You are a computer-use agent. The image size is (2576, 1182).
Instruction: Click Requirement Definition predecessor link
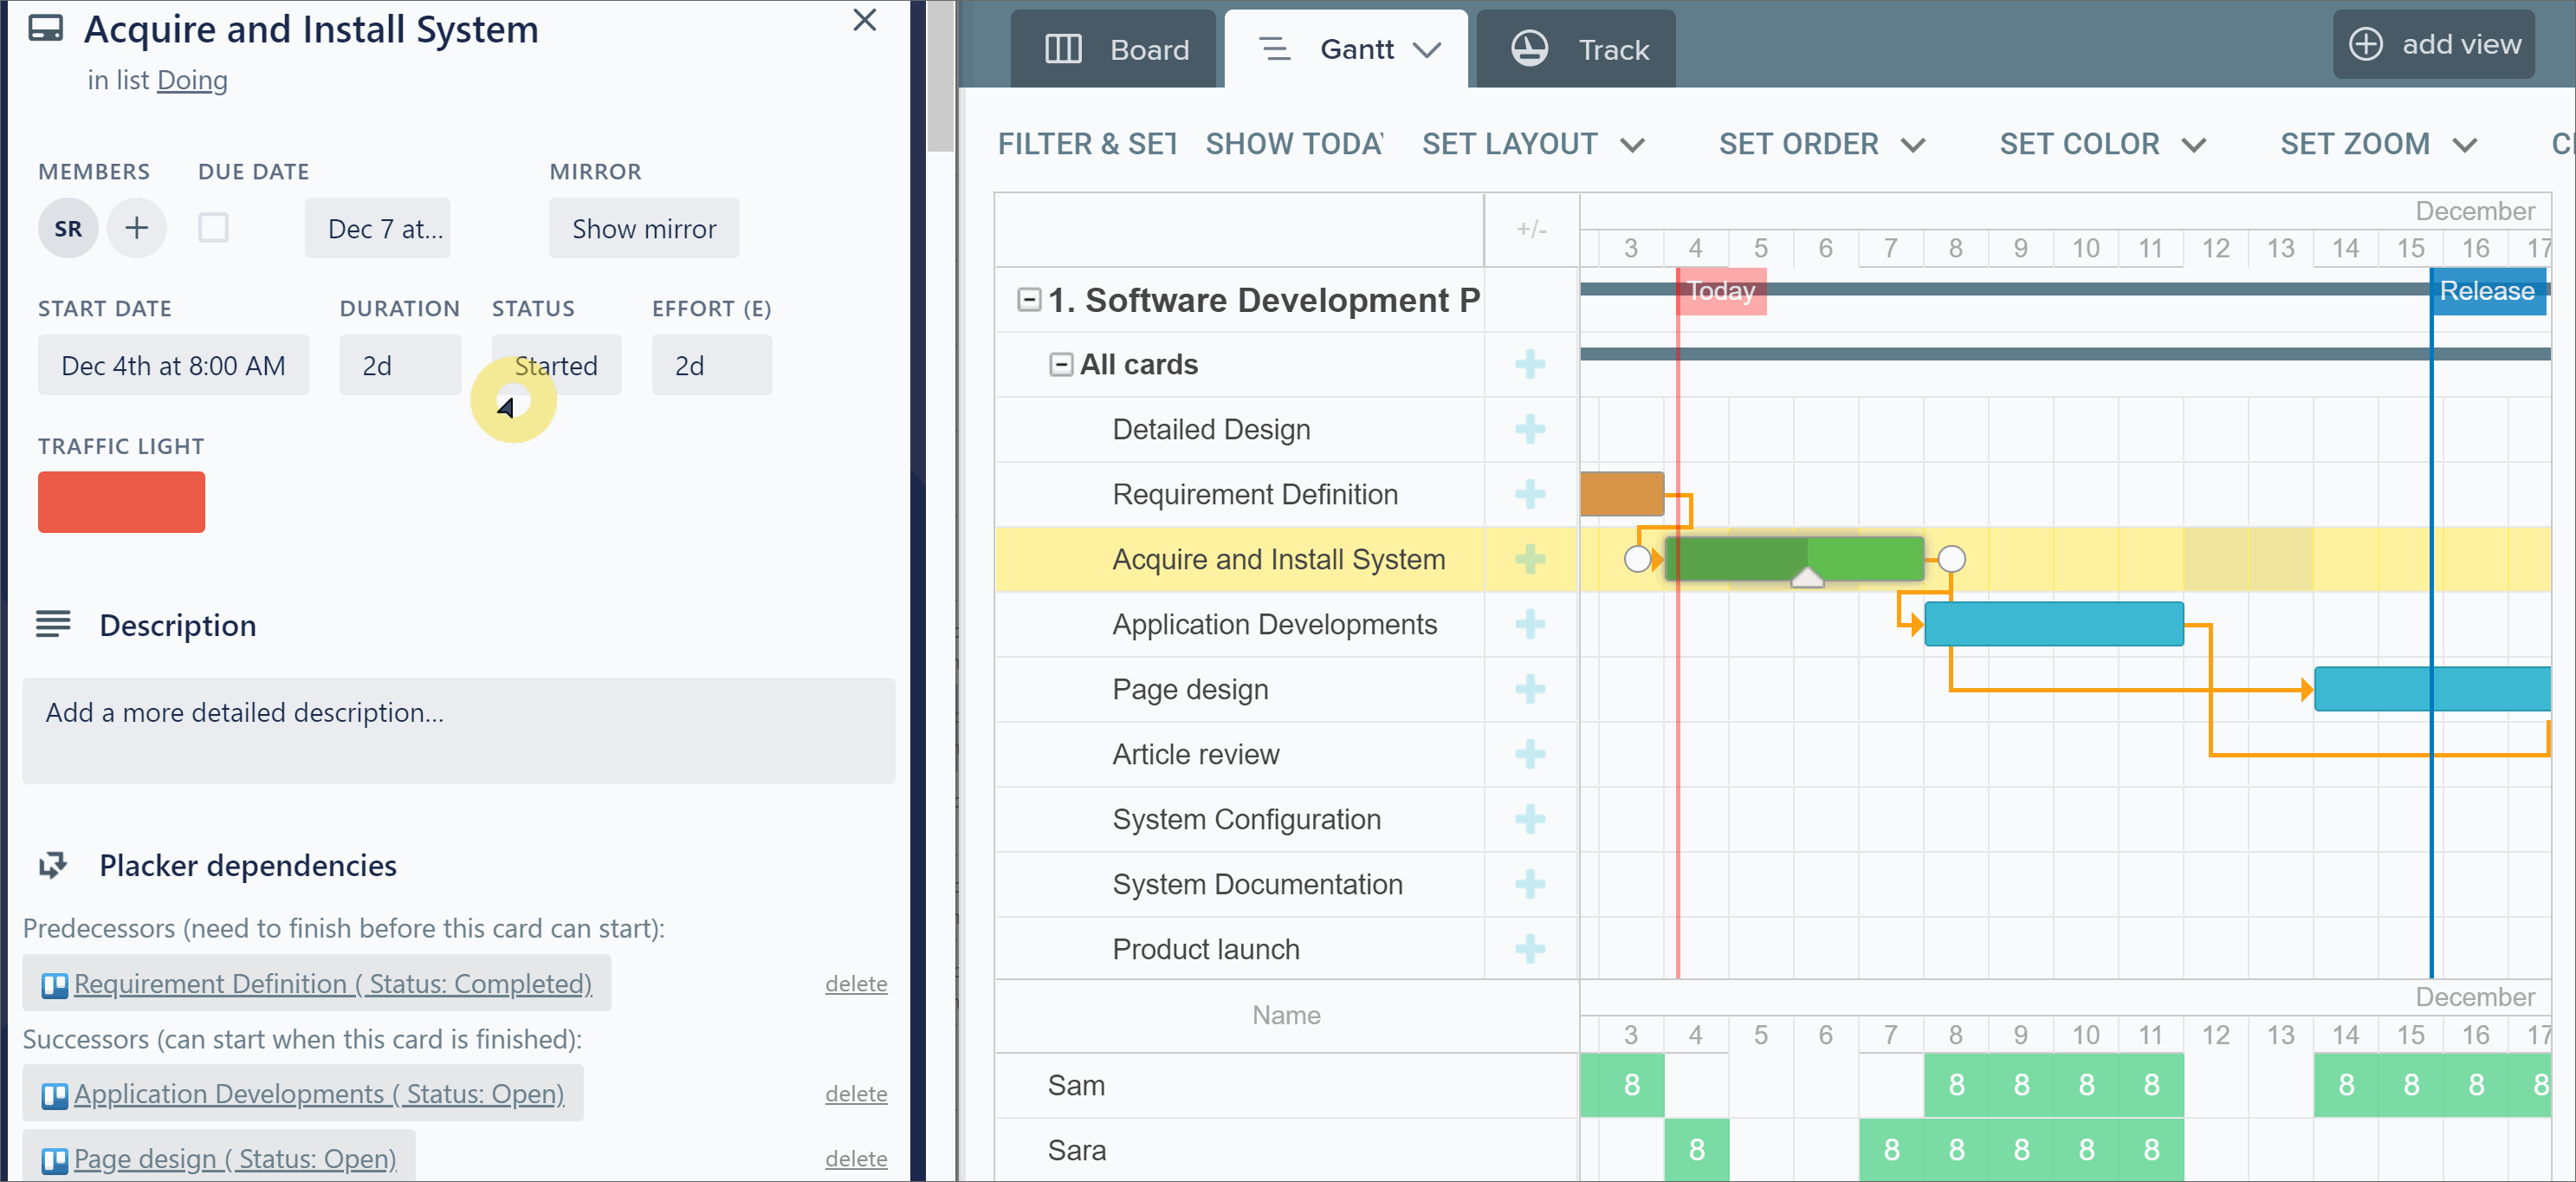332,982
